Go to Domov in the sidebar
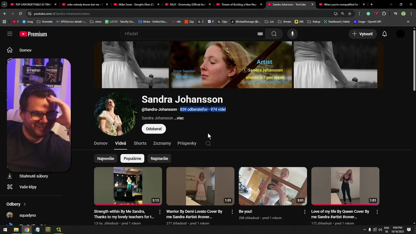Screen dimensions: 416x234 [25, 50]
